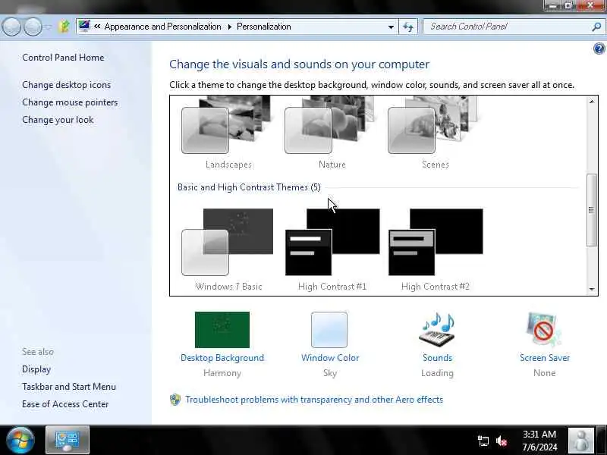
Task: Click the Sounds link text
Action: coord(438,358)
